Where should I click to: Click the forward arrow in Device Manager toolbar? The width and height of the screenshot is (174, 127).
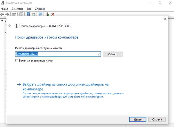7,14
